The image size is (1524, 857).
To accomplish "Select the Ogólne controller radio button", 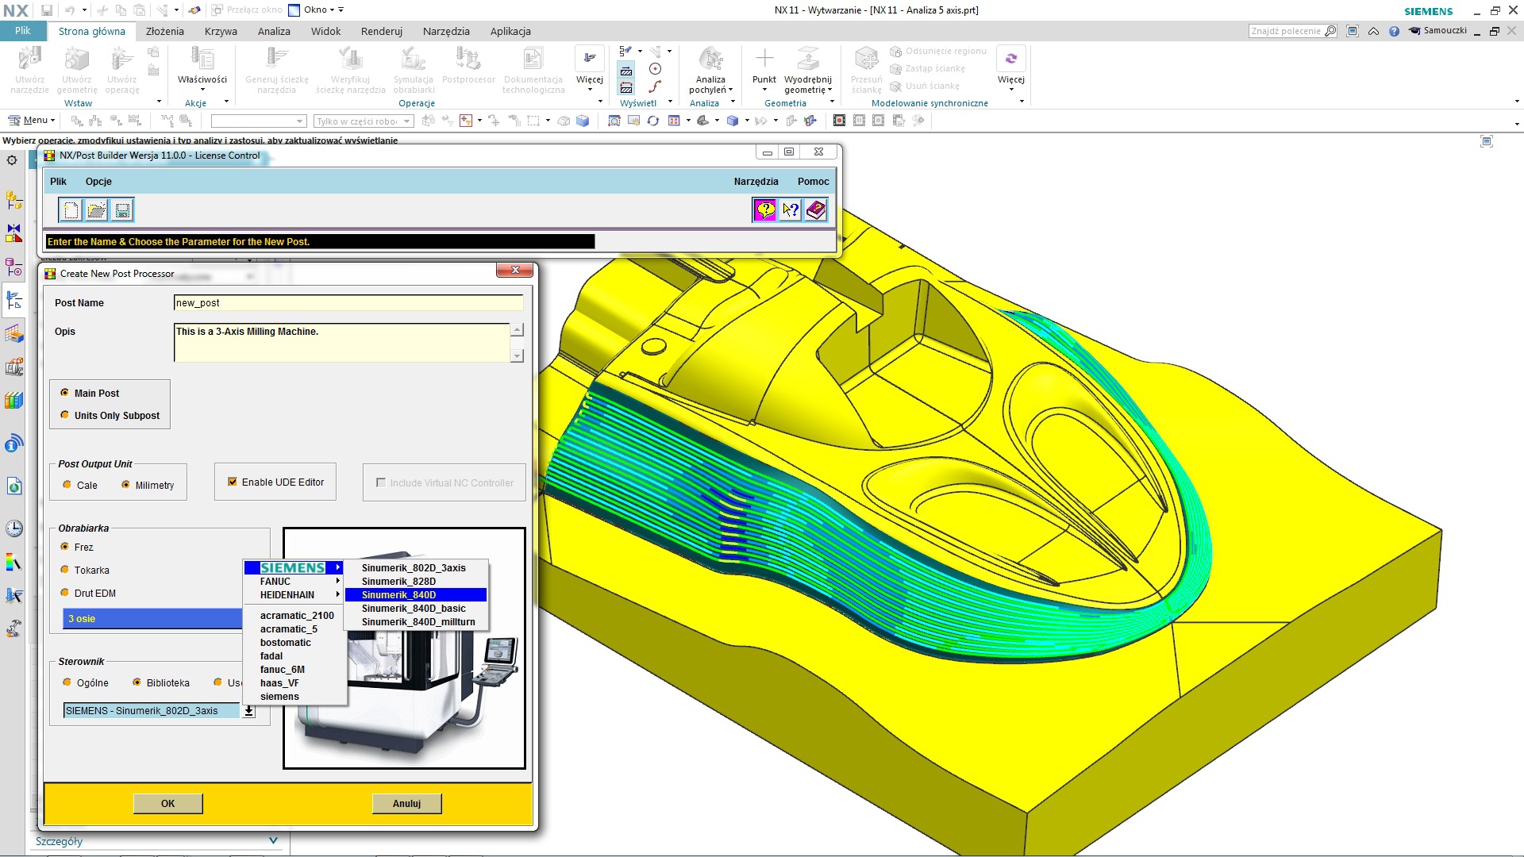I will click(x=67, y=682).
